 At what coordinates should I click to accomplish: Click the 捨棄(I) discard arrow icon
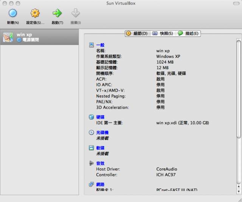[x=76, y=13]
